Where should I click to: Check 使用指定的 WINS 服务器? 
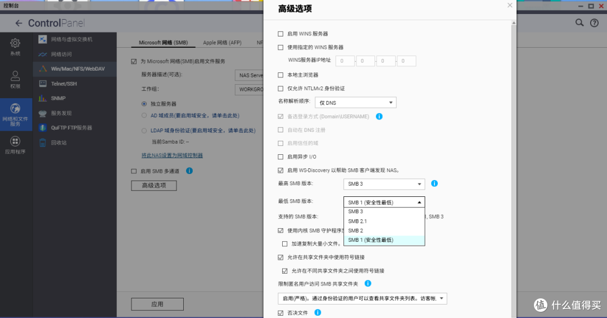coord(280,48)
